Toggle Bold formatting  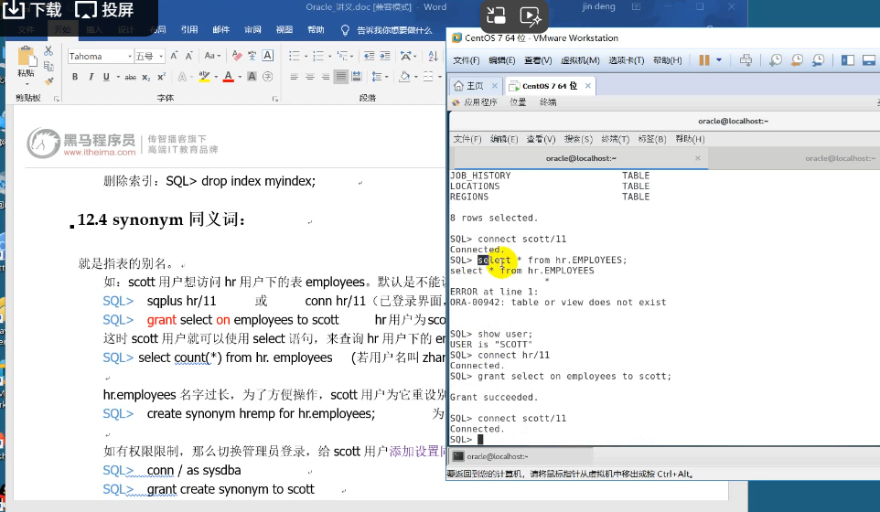pos(75,77)
